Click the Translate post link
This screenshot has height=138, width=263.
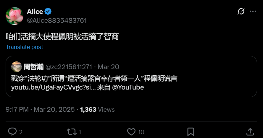(24, 47)
